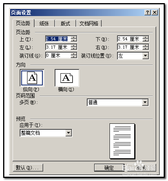This screenshot has width=168, height=181.
Task: Decrease the gutter value with down arrow
Action: (x=74, y=57)
